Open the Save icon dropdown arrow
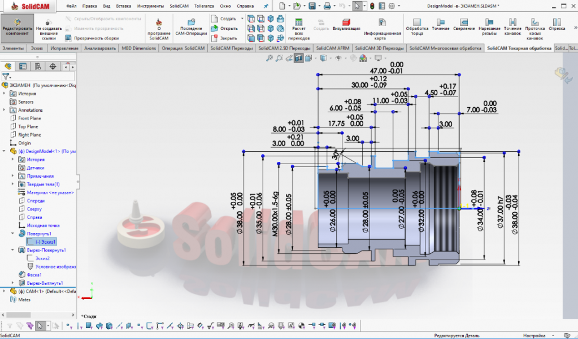The image size is (578, 339). tap(319, 6)
